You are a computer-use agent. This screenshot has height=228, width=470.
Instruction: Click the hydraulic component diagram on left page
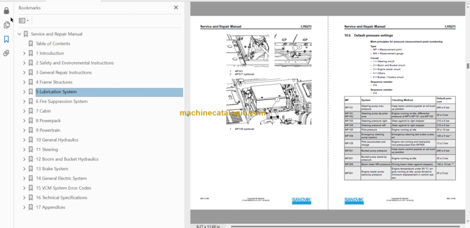pos(269,102)
